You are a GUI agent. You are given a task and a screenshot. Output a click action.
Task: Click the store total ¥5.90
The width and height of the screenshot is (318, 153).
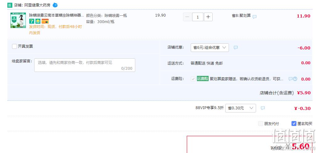[x=304, y=93]
